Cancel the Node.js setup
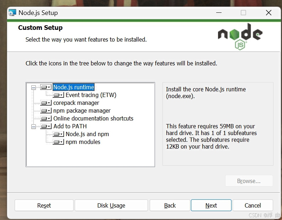Screen dimensions: 282x220 point(253,205)
